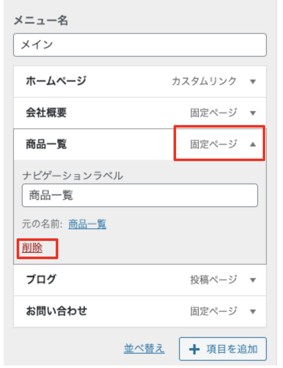Click the カスタムリンク type label
The width and height of the screenshot is (283, 368).
click(x=204, y=81)
